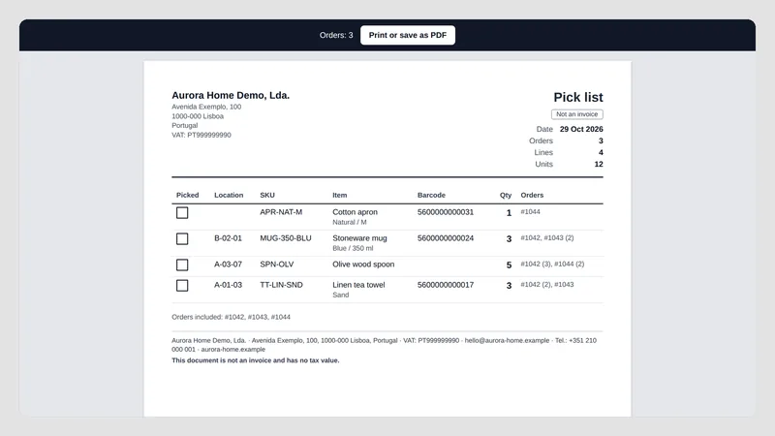This screenshot has height=436, width=775.
Task: Click orders text #1042 (2), #1043
Action: click(547, 284)
